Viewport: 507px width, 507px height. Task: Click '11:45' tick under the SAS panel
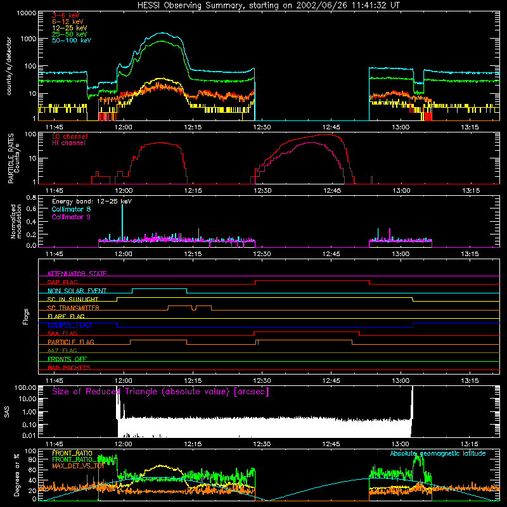[55, 444]
